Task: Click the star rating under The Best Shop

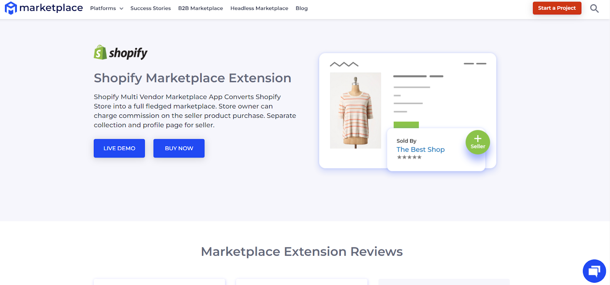Action: click(x=409, y=157)
